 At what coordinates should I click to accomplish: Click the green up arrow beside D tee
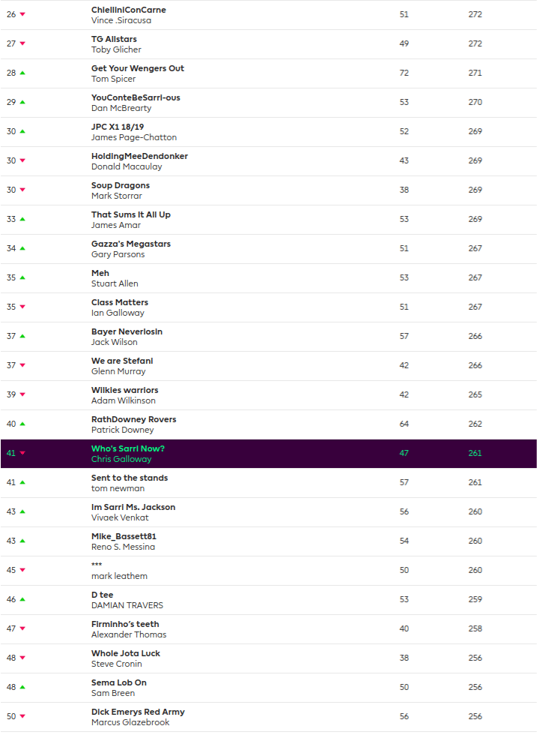pyautogui.click(x=22, y=599)
